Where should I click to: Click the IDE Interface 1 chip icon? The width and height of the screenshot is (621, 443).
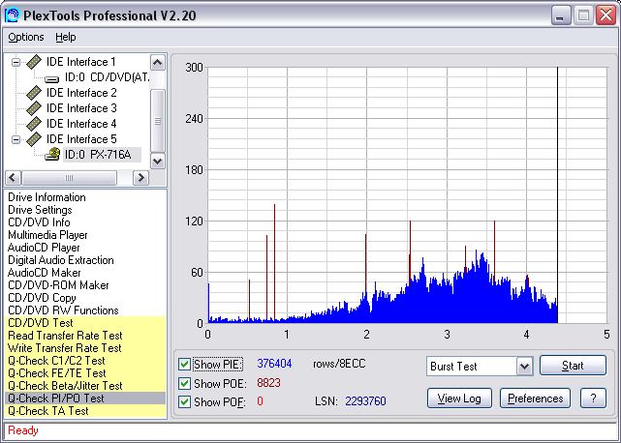34,62
